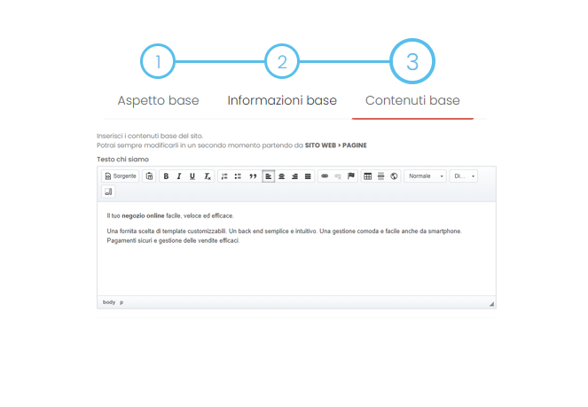The height and width of the screenshot is (407, 588).
Task: Toggle italic formatting
Action: (179, 176)
